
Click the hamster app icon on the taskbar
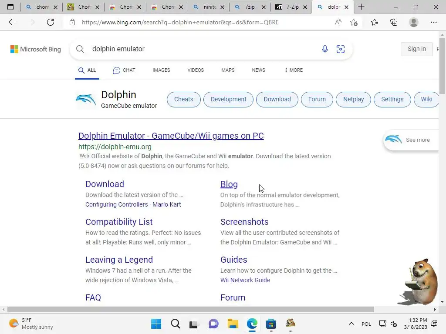[x=291, y=323]
